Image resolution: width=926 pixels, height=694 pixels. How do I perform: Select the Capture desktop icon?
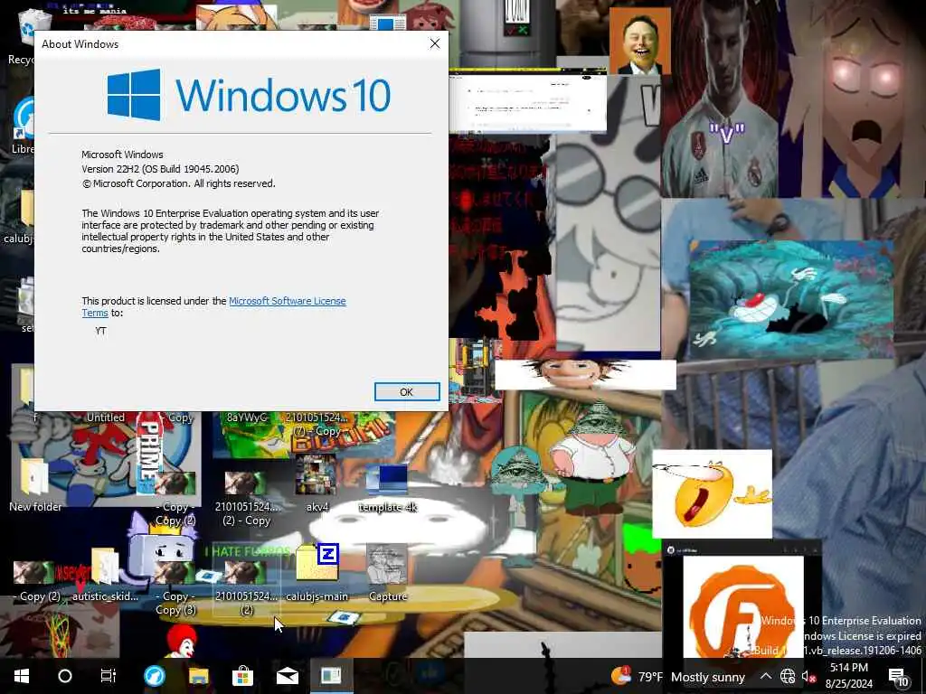click(x=387, y=571)
